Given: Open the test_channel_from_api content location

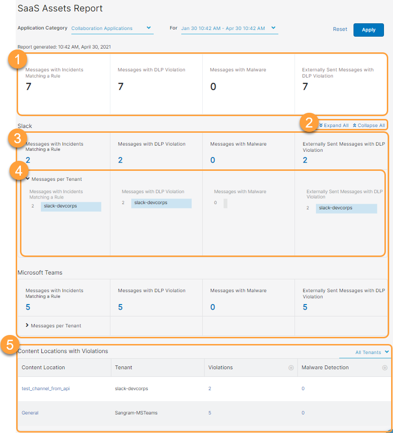Looking at the screenshot, I should 46,388.
